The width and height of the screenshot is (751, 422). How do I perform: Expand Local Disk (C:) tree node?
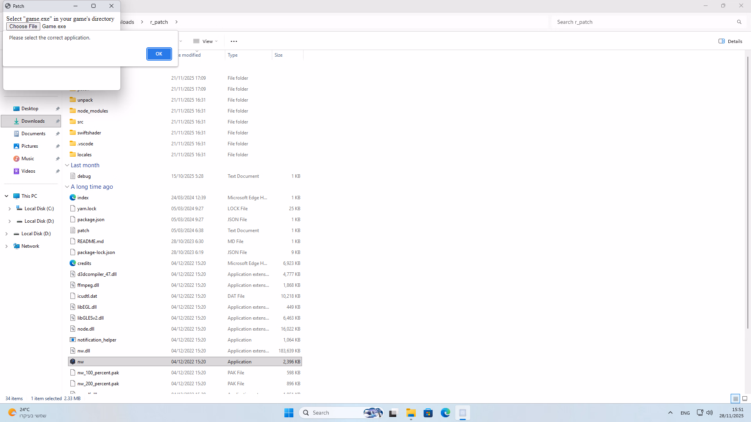point(9,209)
